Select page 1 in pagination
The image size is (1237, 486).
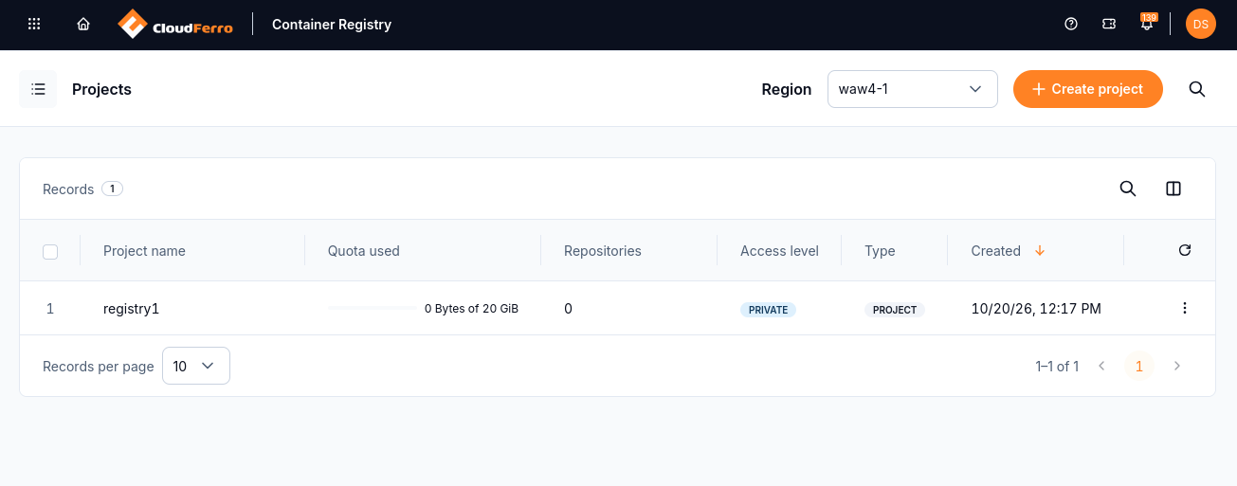pos(1139,366)
